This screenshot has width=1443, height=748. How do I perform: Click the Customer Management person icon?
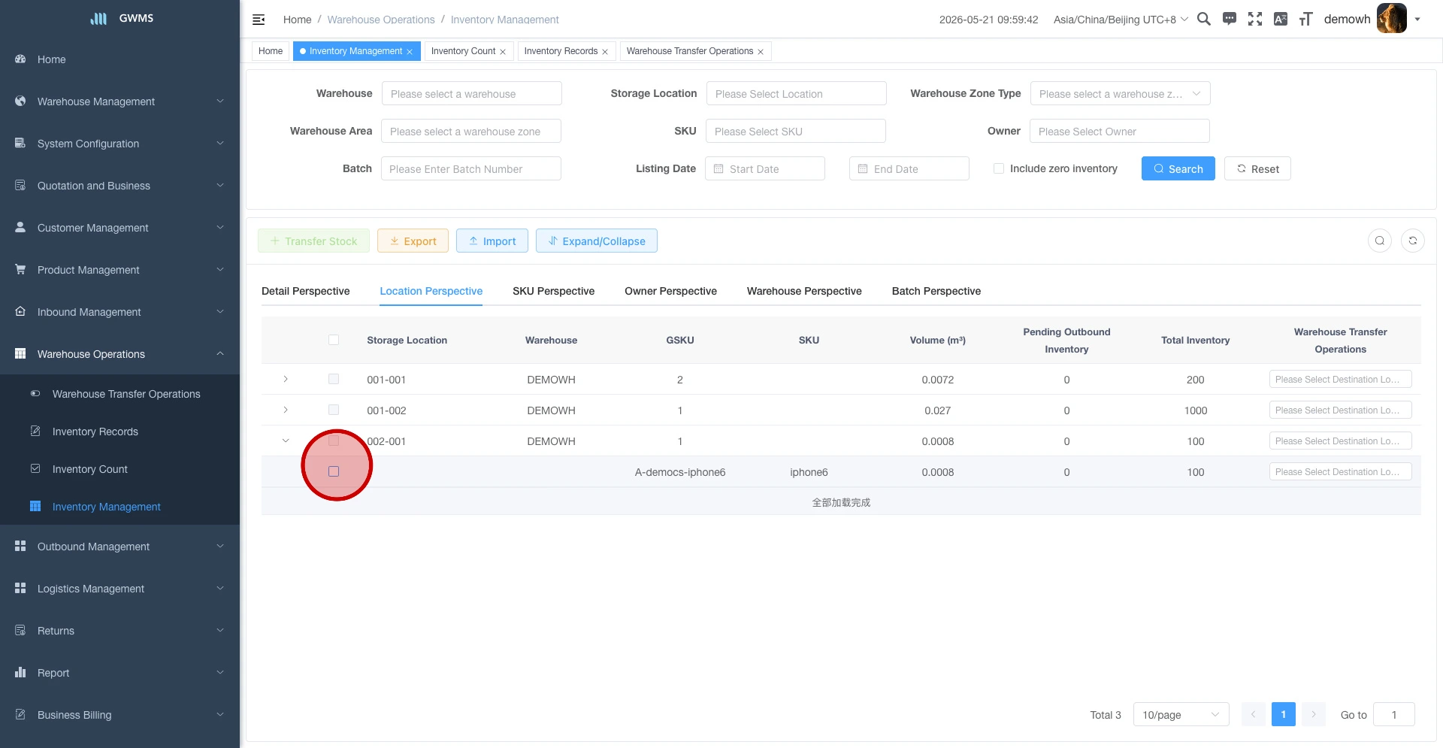pyautogui.click(x=20, y=227)
